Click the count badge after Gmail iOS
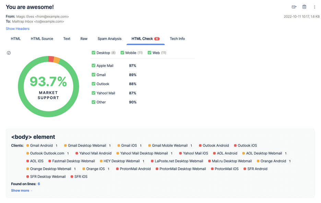Screen dimensions: 321x203 [141, 146]
